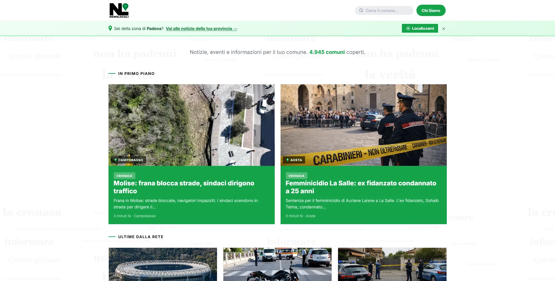Select CRONACA badge on Molise article

pos(124,176)
